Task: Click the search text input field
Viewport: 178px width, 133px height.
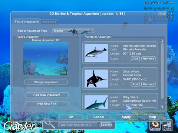Action: click(78, 125)
